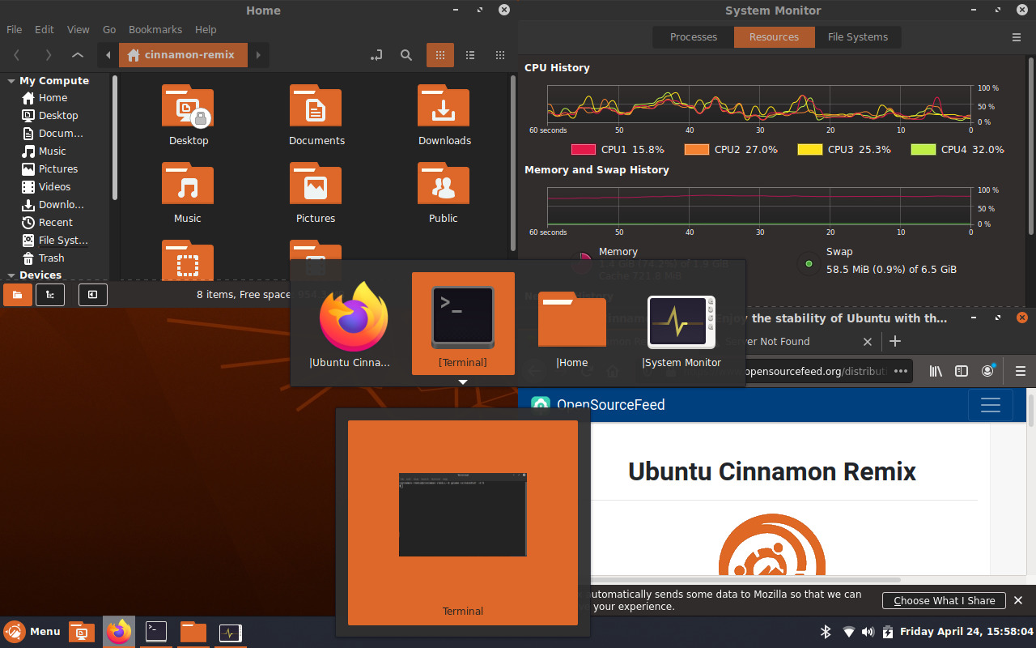Toggle the Firefox sidebar icon

click(962, 371)
